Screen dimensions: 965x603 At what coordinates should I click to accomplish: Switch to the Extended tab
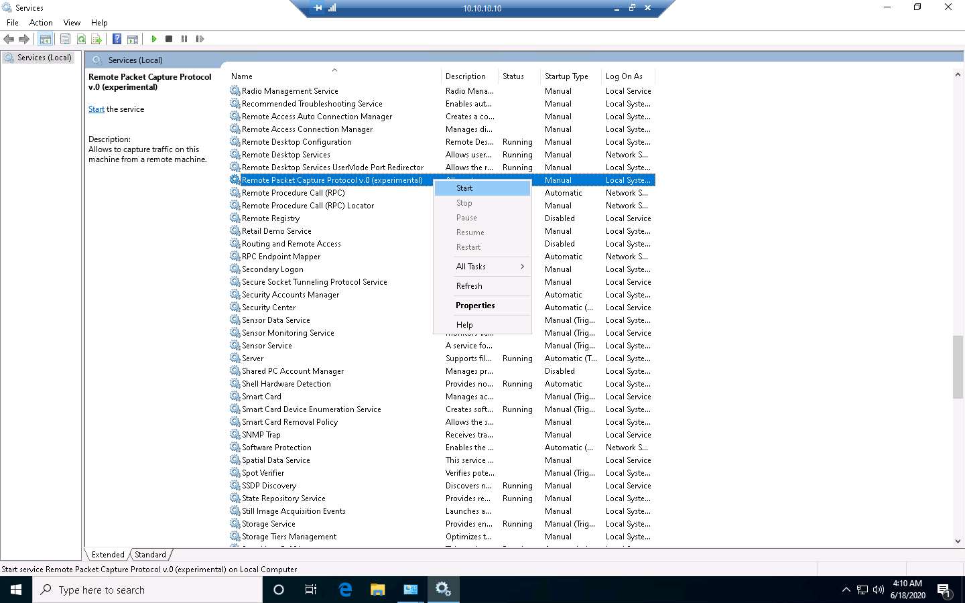[x=108, y=555]
